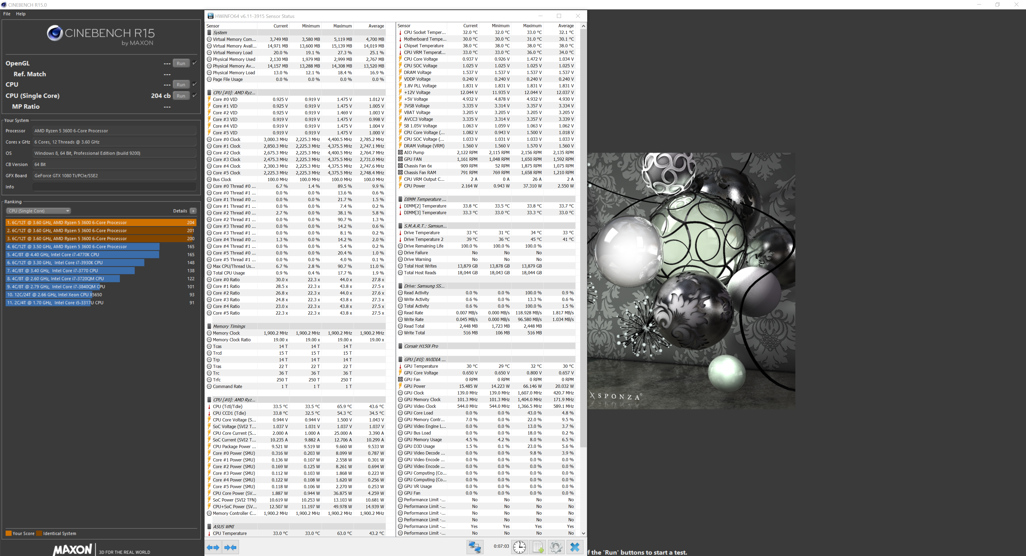
Task: Toggle the CPU (Single Core) checkbox
Action: click(x=195, y=96)
